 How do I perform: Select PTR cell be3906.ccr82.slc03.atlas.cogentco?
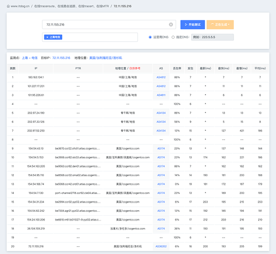78,157
